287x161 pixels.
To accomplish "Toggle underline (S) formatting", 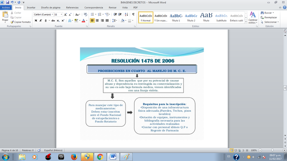I will pos(46,21).
